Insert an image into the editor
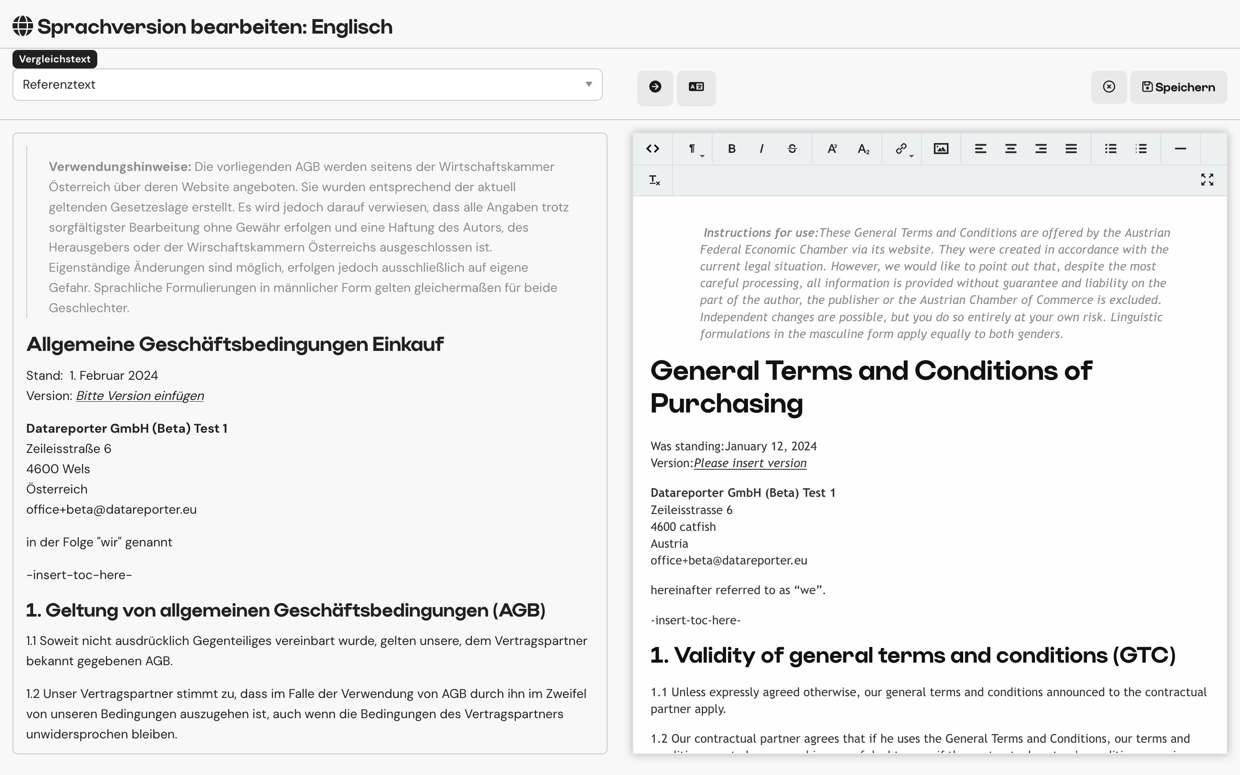 tap(941, 149)
